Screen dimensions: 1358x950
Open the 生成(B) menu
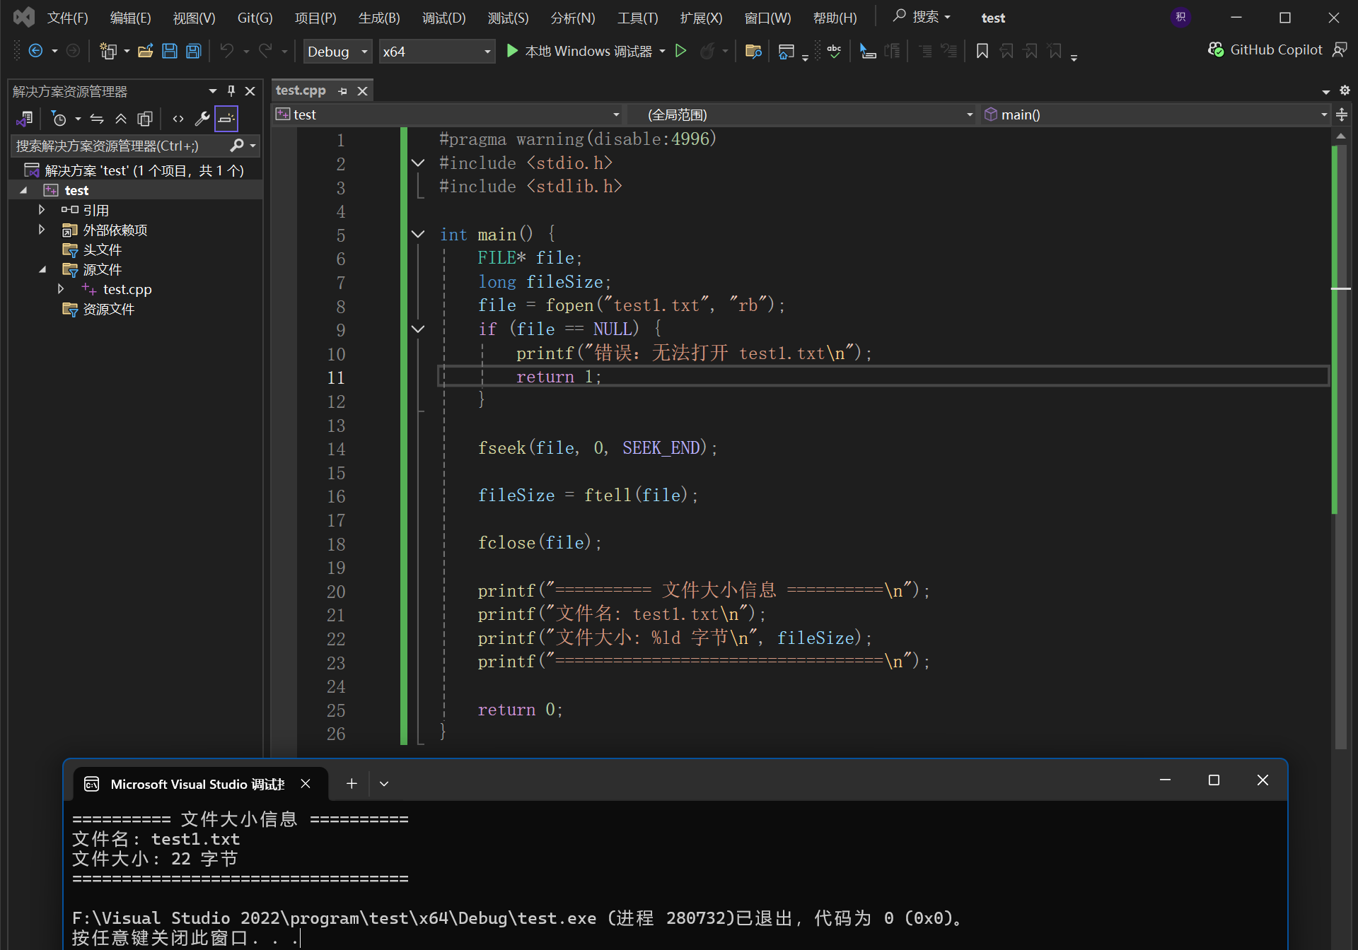[379, 18]
